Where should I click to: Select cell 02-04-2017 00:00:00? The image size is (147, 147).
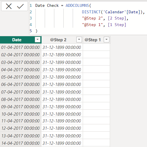pos(21,55)
